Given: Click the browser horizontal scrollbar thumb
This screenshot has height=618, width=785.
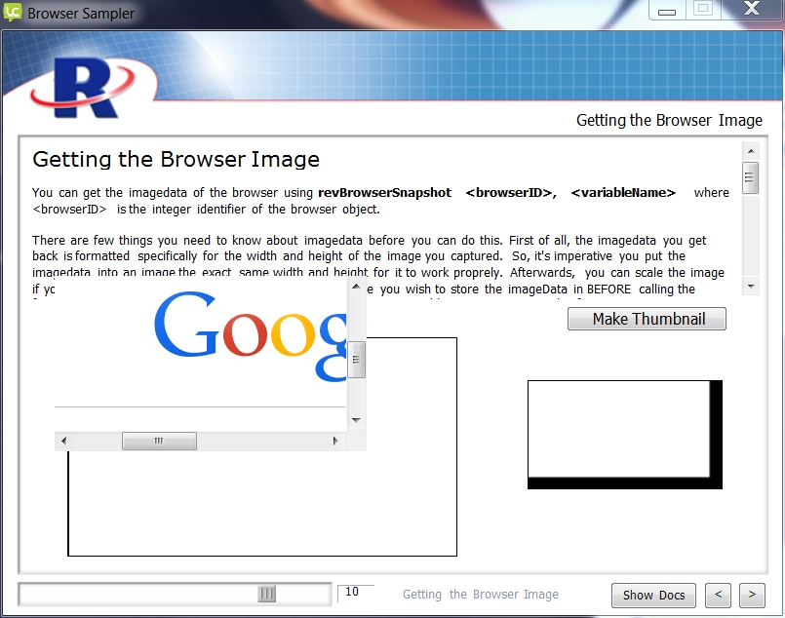Looking at the screenshot, I should pyautogui.click(x=159, y=441).
